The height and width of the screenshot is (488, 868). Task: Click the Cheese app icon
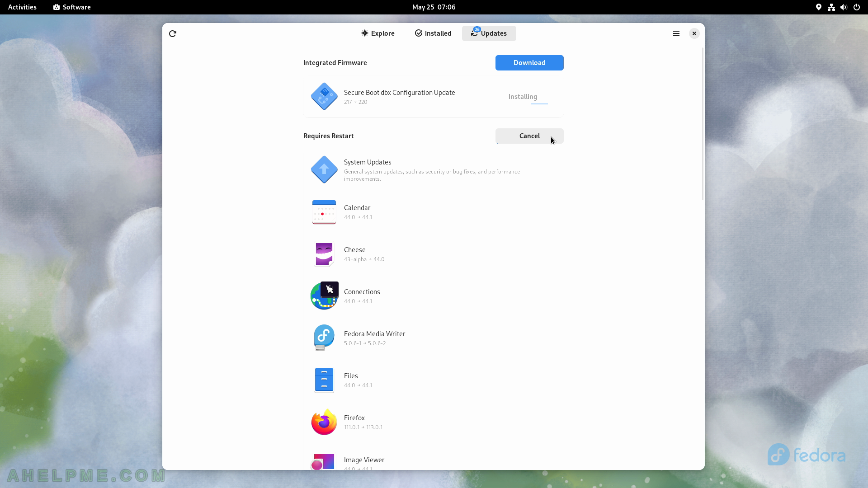click(324, 254)
